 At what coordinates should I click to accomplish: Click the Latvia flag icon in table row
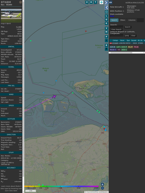pos(111,43)
